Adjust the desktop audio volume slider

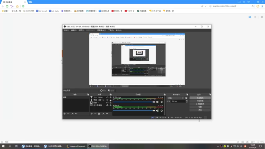click(x=134, y=111)
